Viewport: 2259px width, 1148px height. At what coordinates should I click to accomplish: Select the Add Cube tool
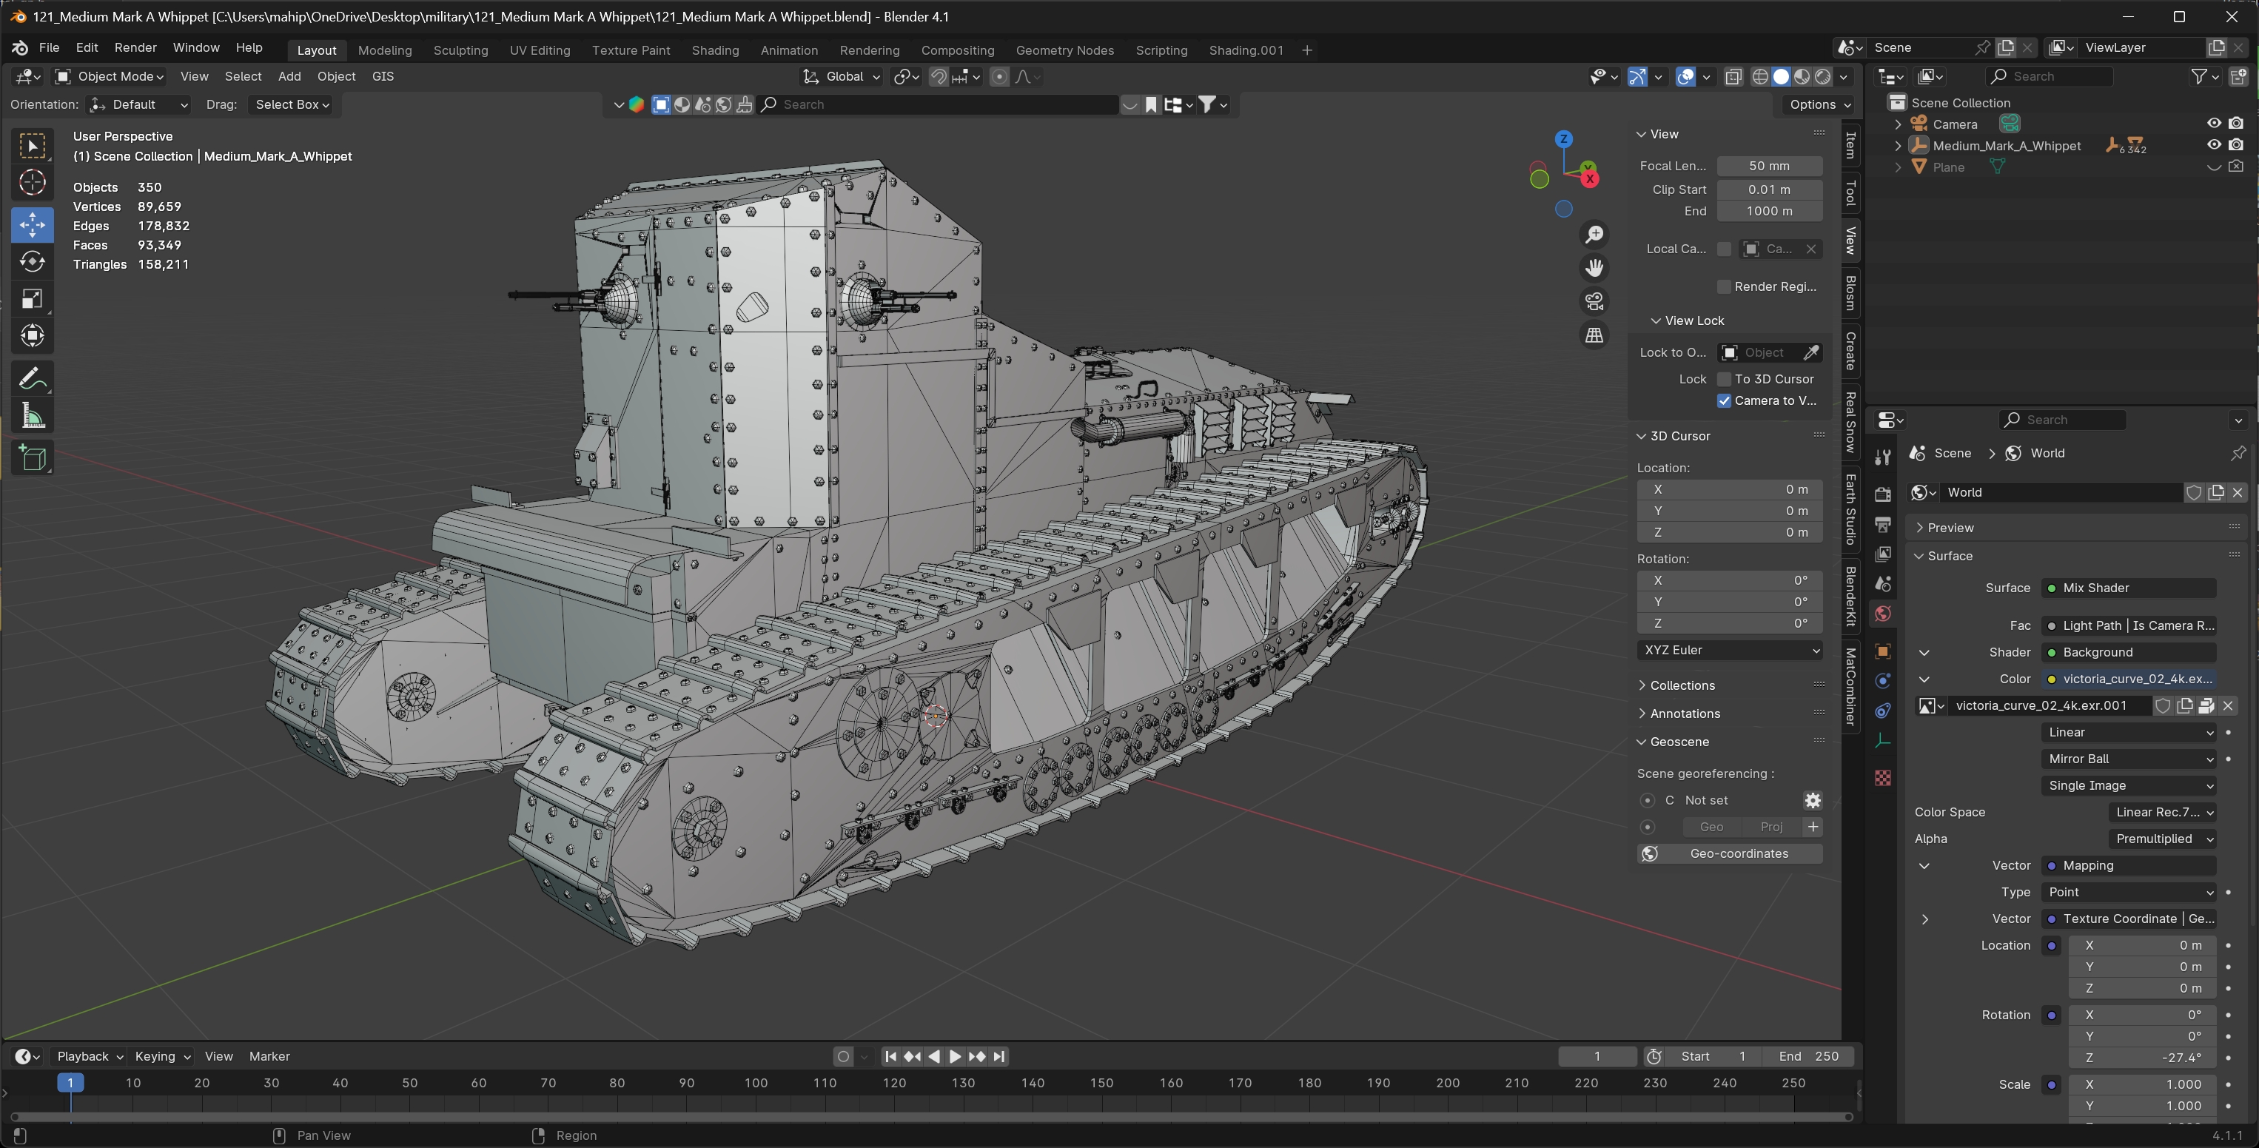point(33,458)
